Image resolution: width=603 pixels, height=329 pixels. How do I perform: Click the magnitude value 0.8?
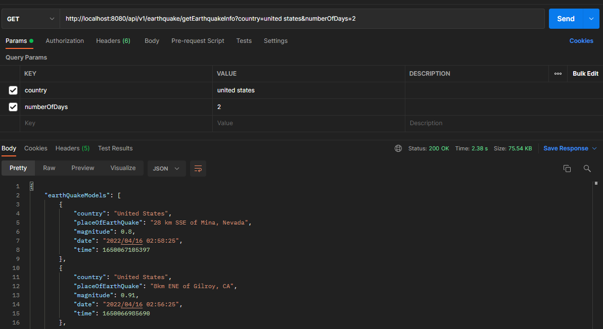click(x=126, y=232)
